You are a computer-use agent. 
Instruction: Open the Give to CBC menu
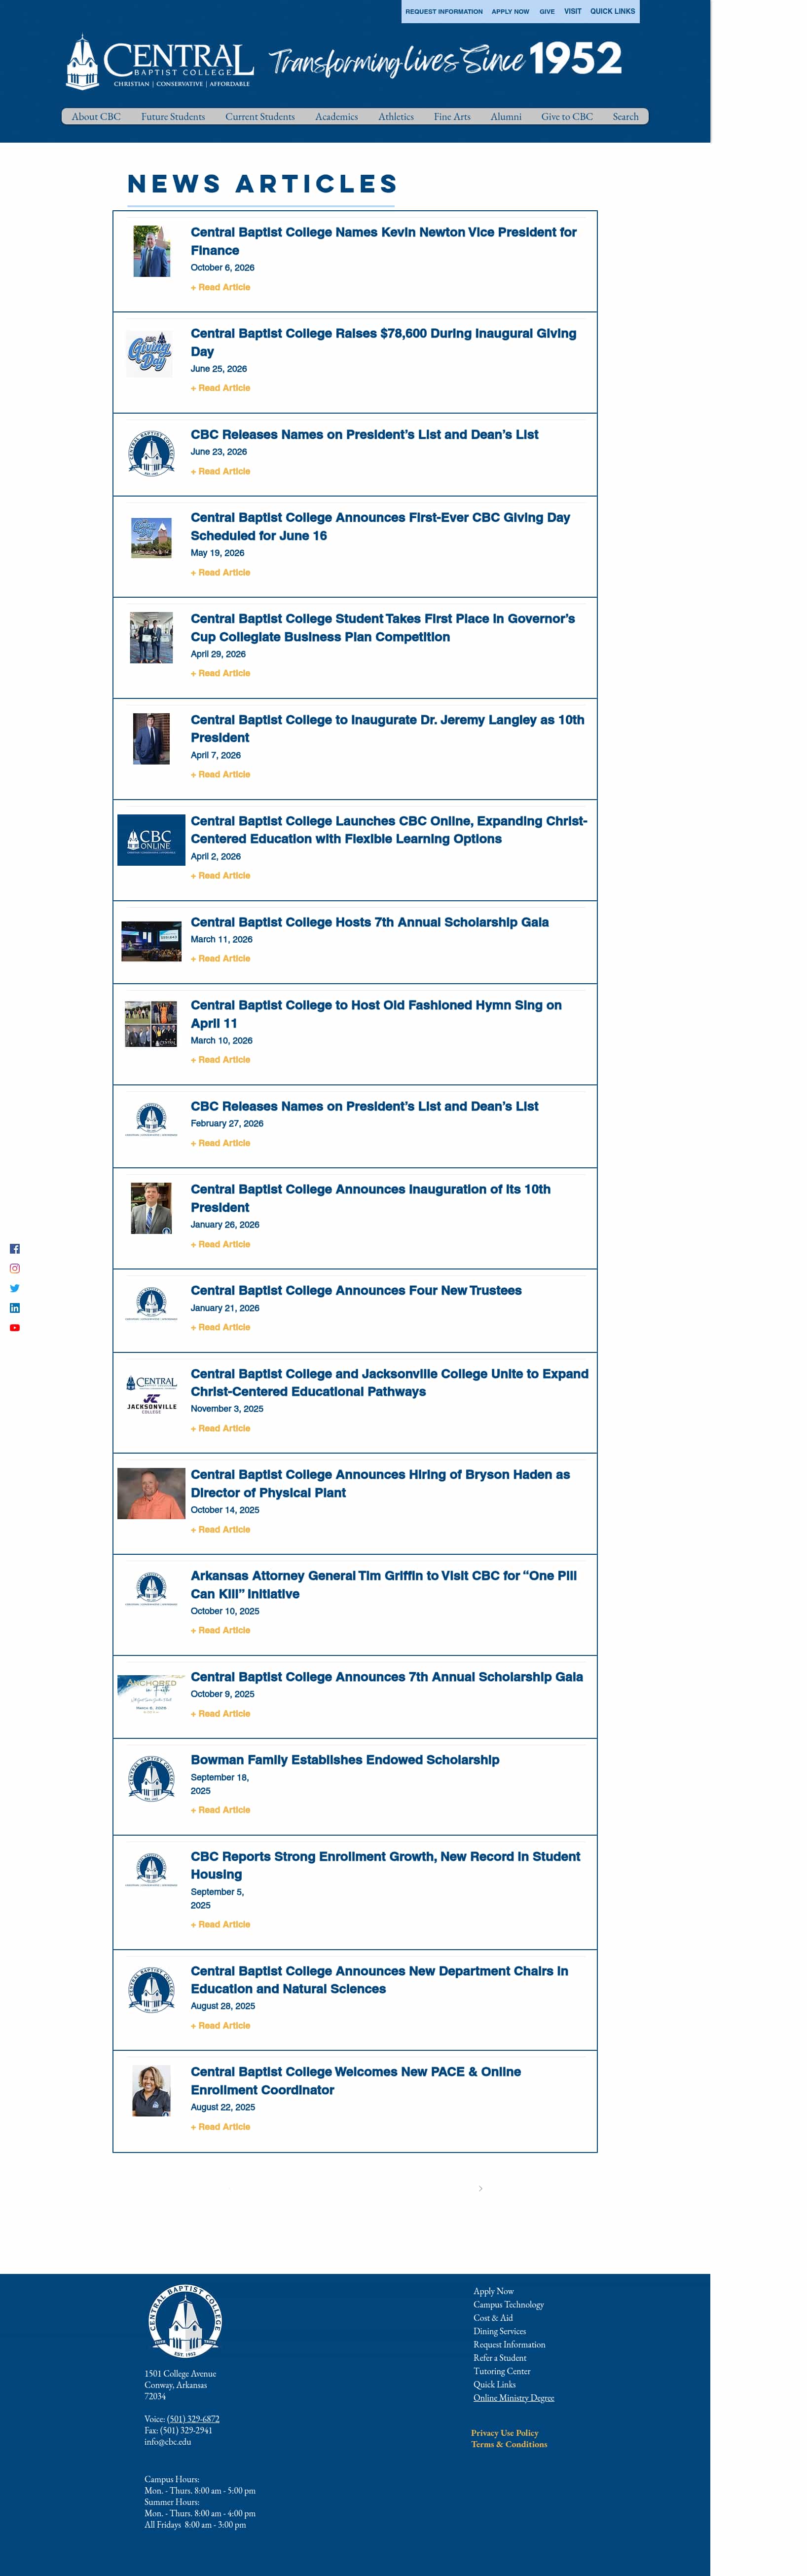[x=567, y=117]
